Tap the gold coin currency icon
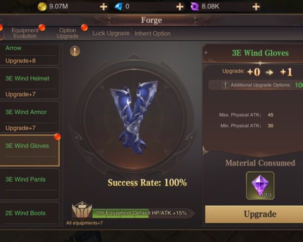303x242 pixels. [x=42, y=7]
